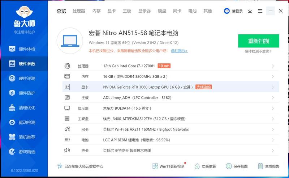Switch to the 其他 tab
The height and width of the screenshot is (178, 289).
point(208,11)
